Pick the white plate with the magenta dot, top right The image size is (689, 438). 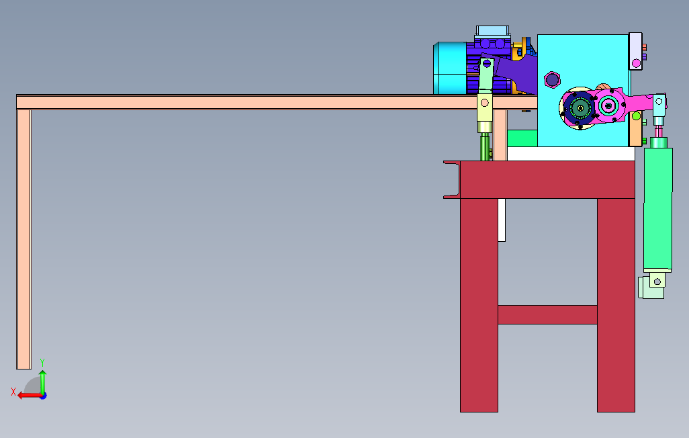click(x=635, y=51)
